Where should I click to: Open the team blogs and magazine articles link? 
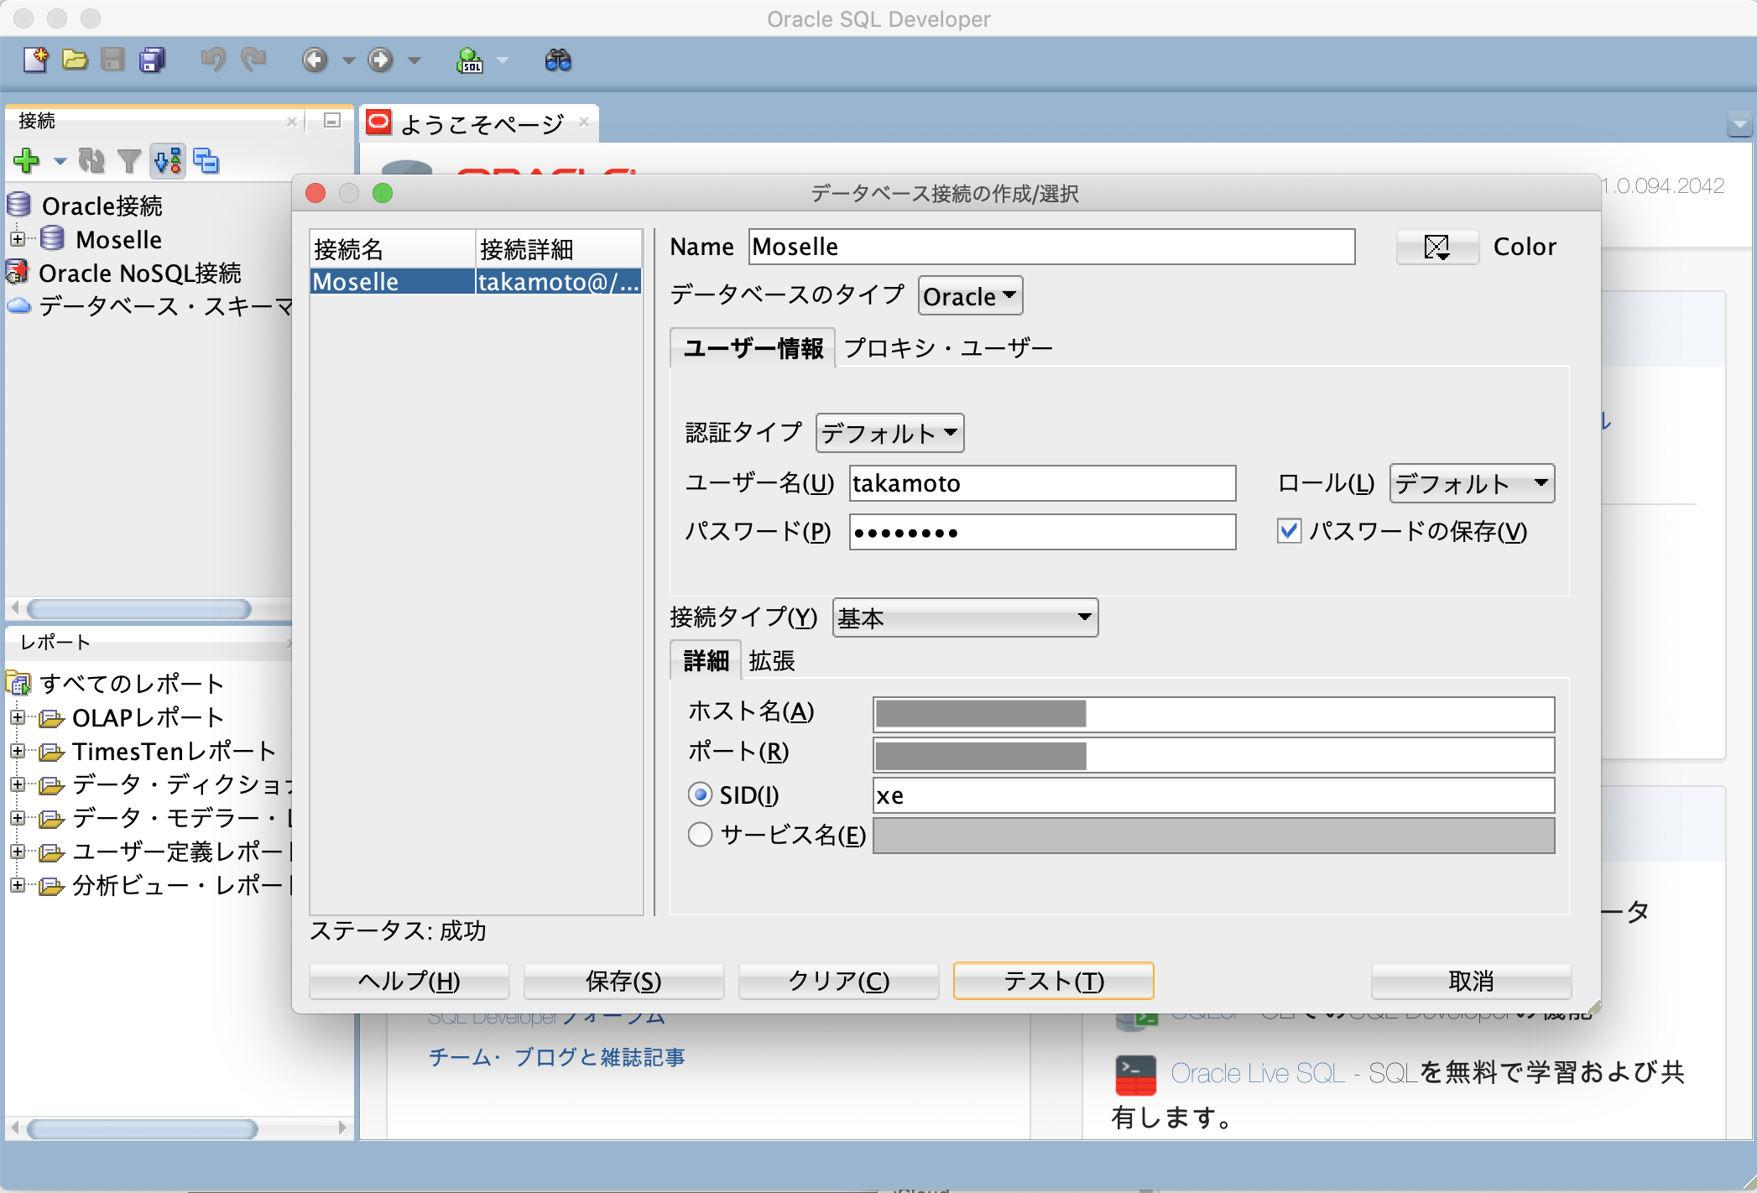pyautogui.click(x=557, y=1057)
